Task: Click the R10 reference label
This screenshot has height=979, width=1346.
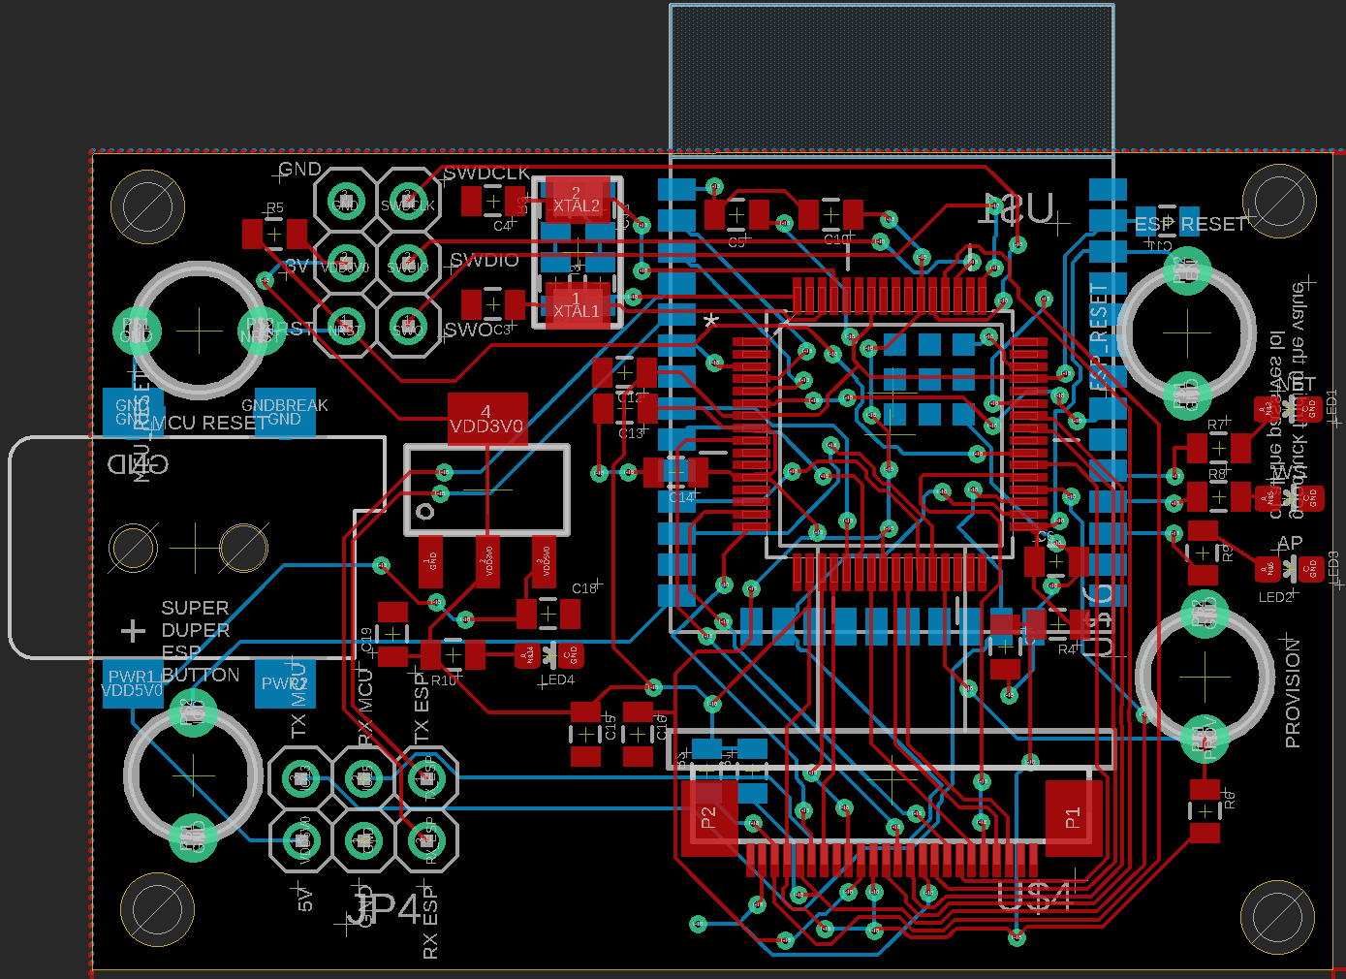Action: 444,680
